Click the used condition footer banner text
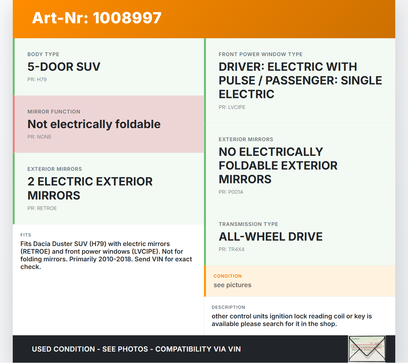Viewport: 408px width, 363px height. click(136, 349)
